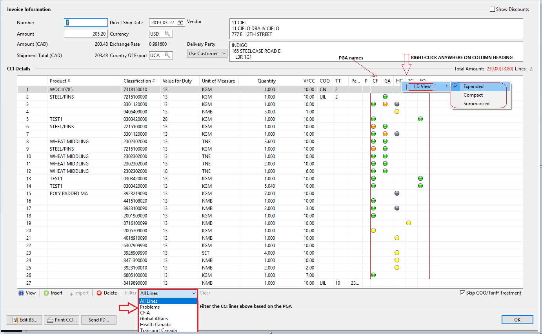This screenshot has width=542, height=334.
Task: Click the green GA status dot in row 2
Action: (x=385, y=97)
